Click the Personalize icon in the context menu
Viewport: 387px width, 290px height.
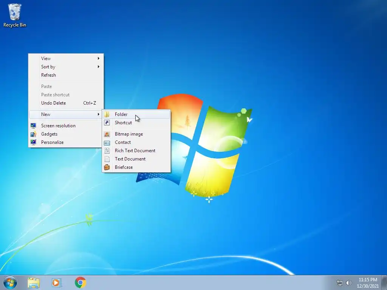33,142
